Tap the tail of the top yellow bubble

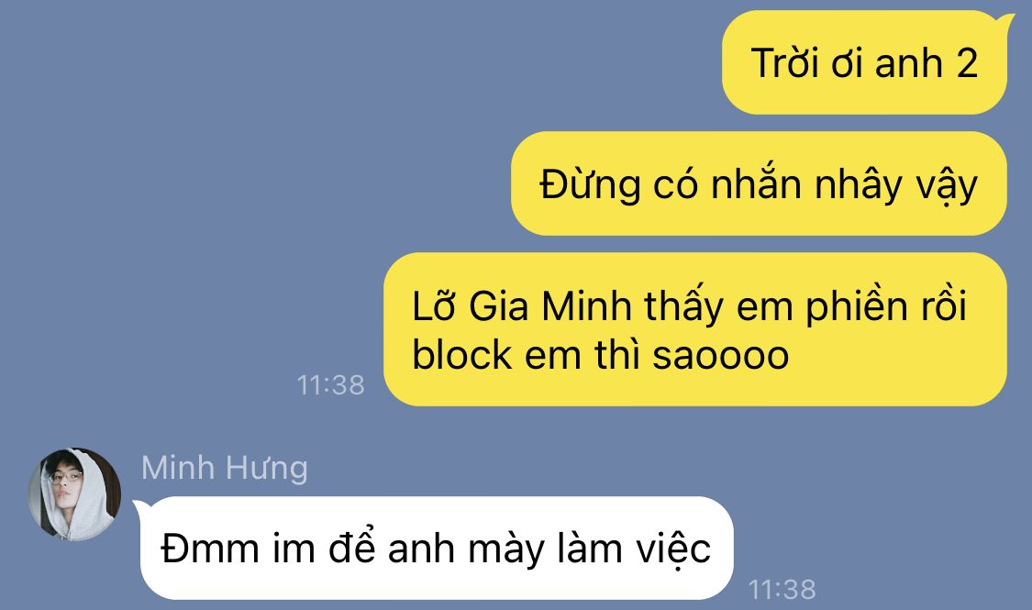coord(1007,23)
